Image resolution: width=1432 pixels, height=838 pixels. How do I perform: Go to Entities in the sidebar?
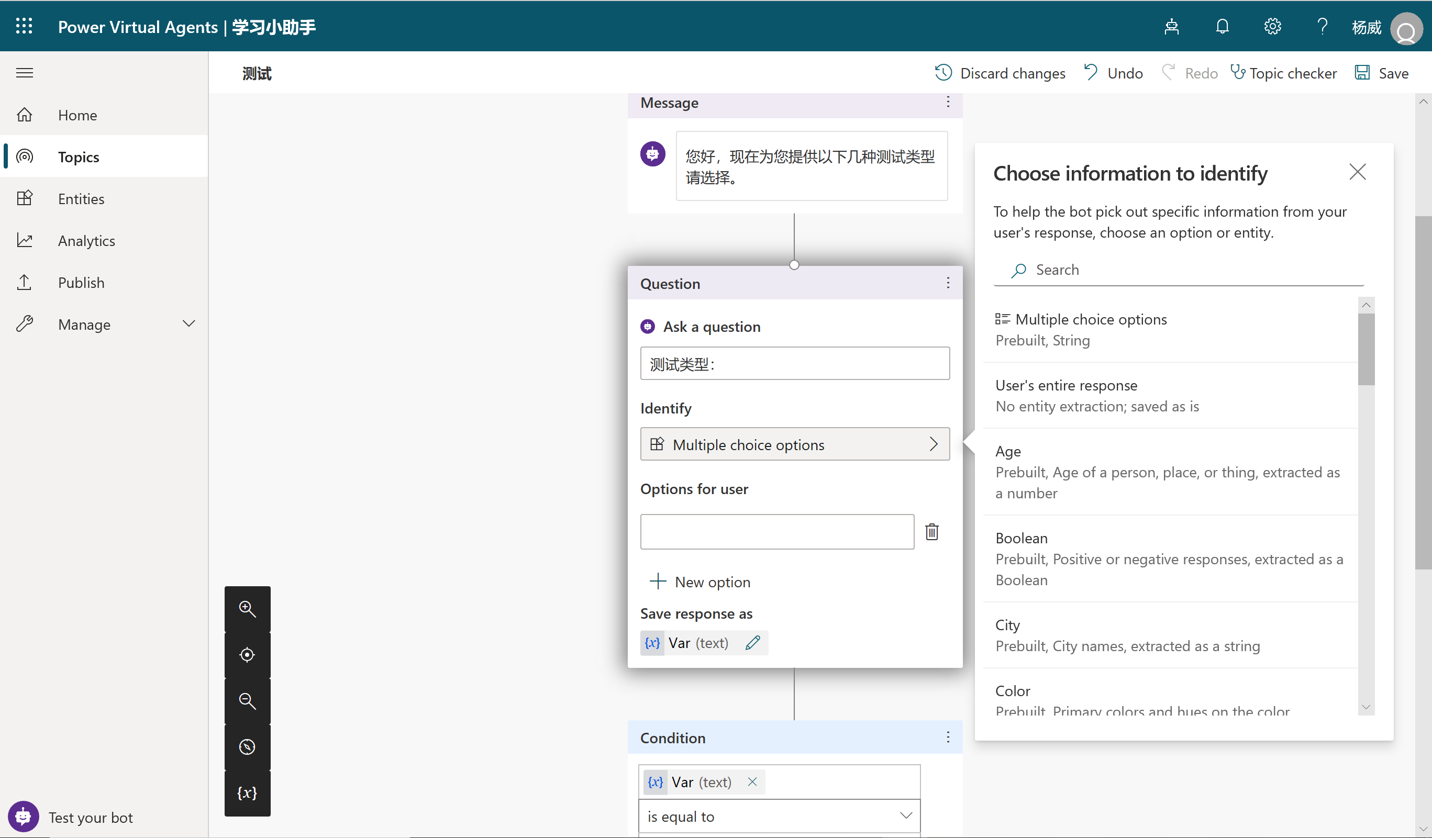(81, 198)
